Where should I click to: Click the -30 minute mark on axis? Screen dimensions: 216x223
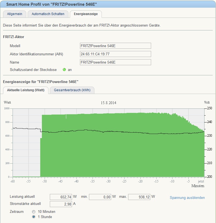click(x=108, y=181)
